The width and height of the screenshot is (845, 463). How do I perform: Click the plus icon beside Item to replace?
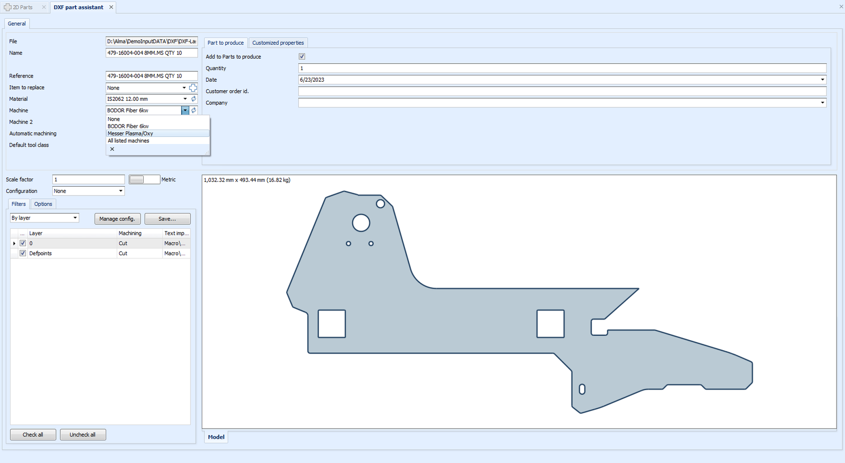(193, 88)
